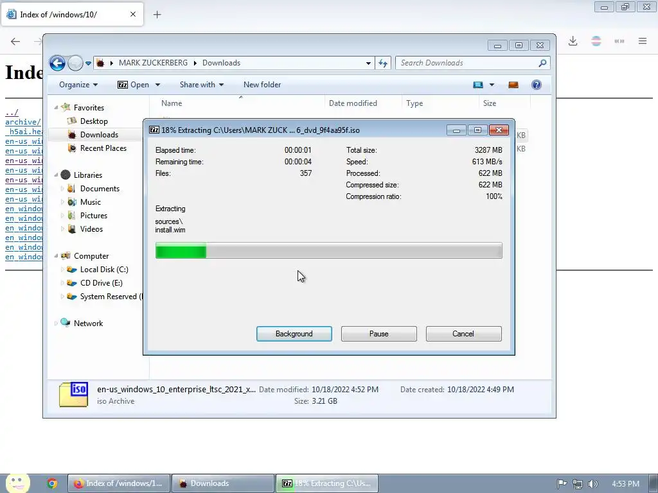
Task: Open a new browser tab
Action: [157, 15]
